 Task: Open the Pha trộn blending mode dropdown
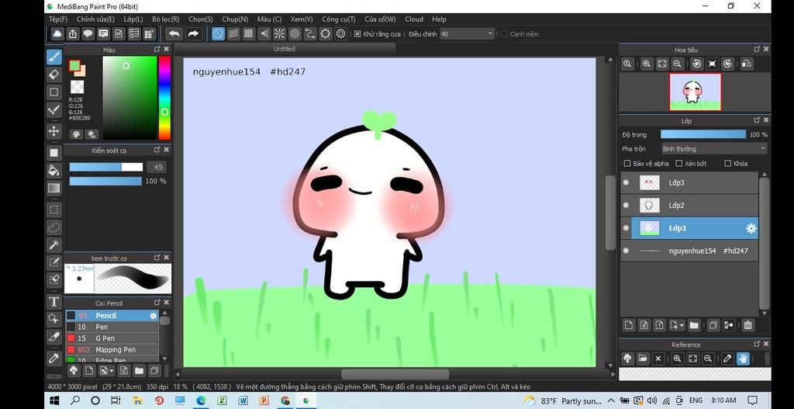pyautogui.click(x=714, y=148)
